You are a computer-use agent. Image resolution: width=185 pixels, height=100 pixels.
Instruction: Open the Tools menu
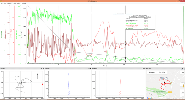click(14, 3)
